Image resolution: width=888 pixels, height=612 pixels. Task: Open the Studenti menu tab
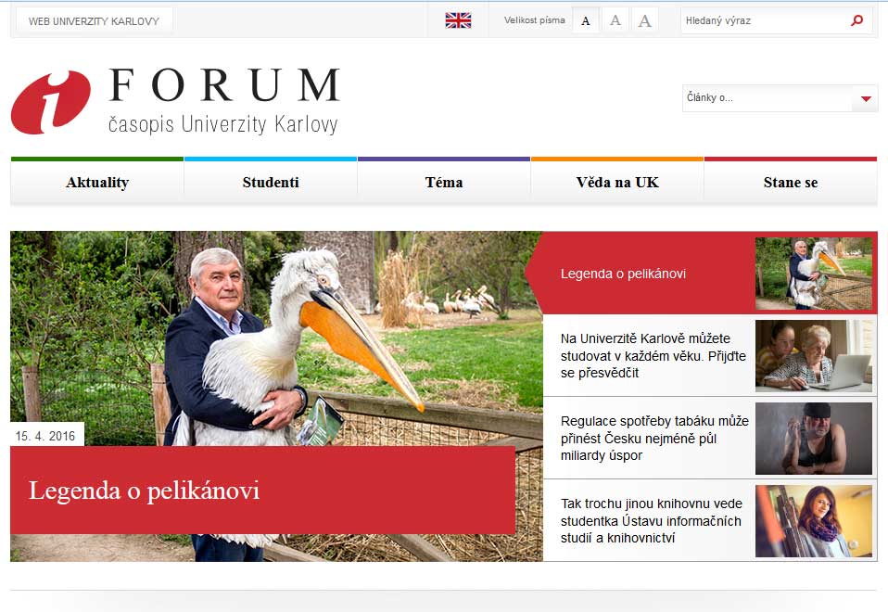click(271, 183)
